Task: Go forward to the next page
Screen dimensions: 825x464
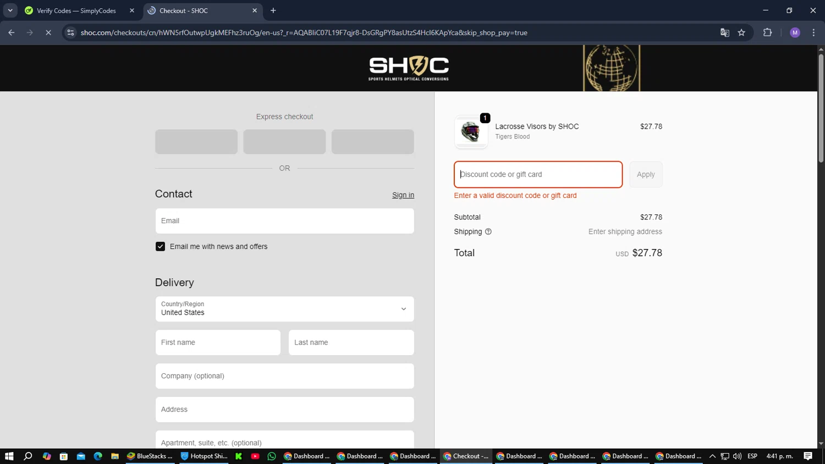Action: click(30, 32)
